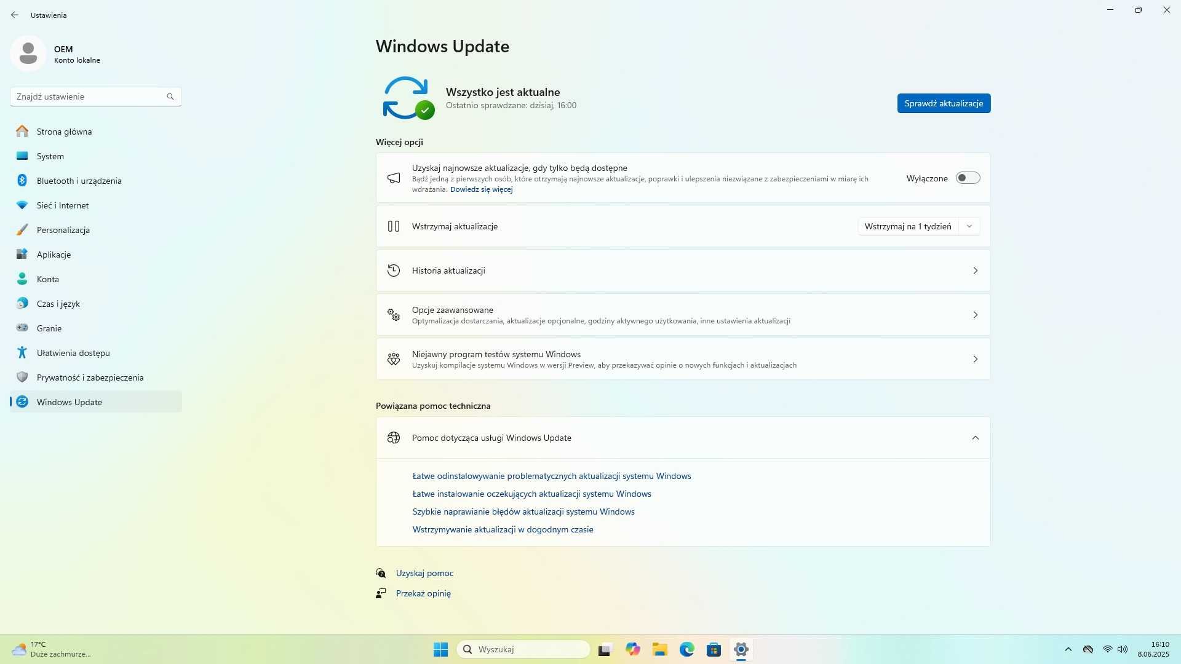Open File Explorer from taskbar

coord(659,649)
